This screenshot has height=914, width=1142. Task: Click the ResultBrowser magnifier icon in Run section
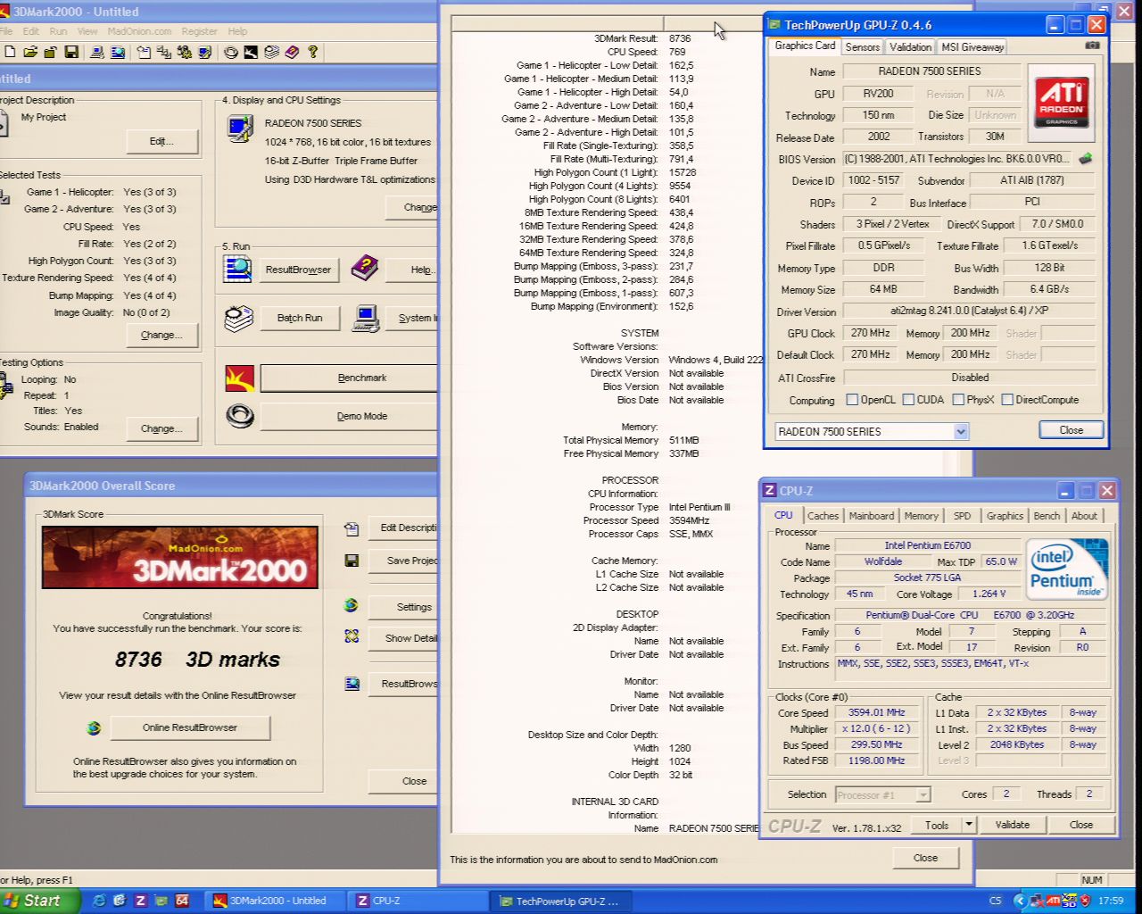[238, 269]
